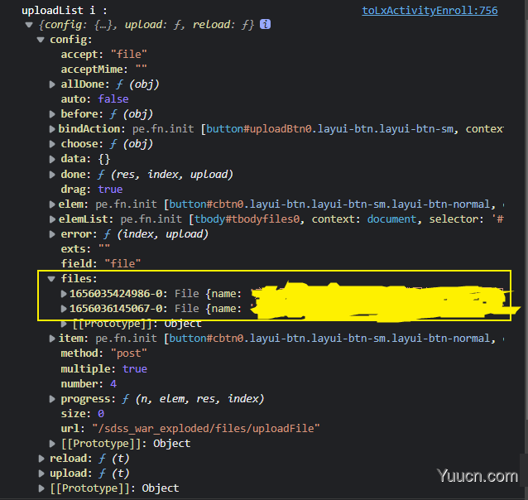Expand the item property
The image size is (528, 500).
click(52, 339)
